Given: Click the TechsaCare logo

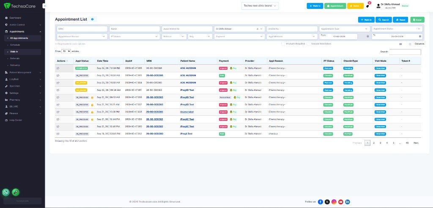Looking at the screenshot, I should (x=19, y=6).
